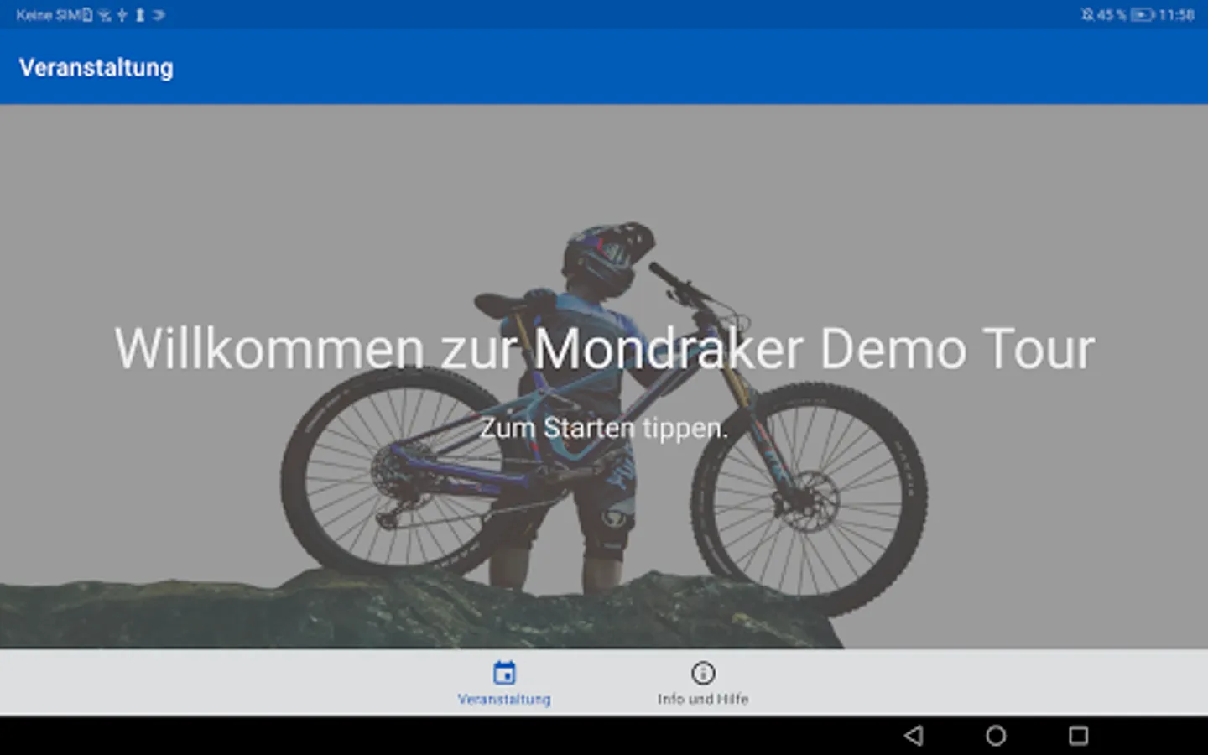Screen dimensions: 1208x755
Task: Open the Veranstaltung tab calendar icon
Action: [504, 673]
